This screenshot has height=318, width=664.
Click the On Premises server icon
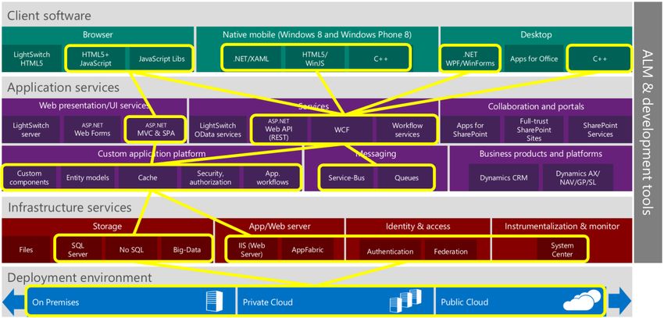pos(214,302)
